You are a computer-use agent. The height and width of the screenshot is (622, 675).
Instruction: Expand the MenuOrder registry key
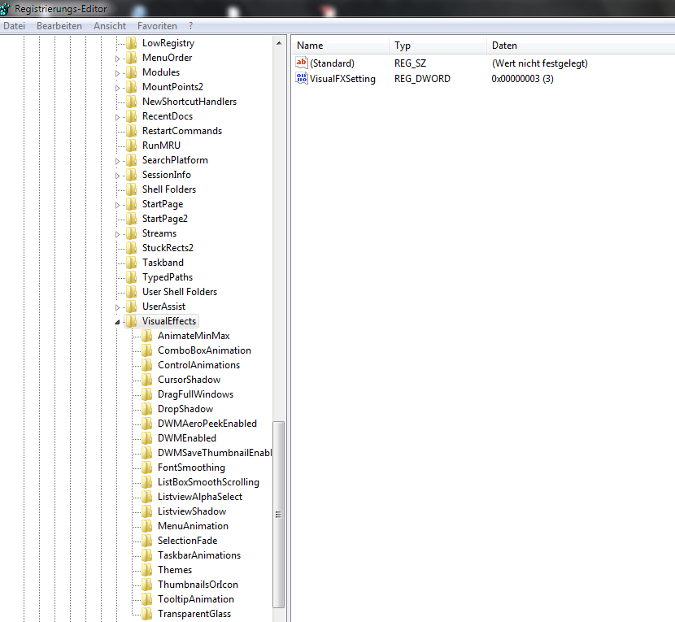click(x=118, y=59)
